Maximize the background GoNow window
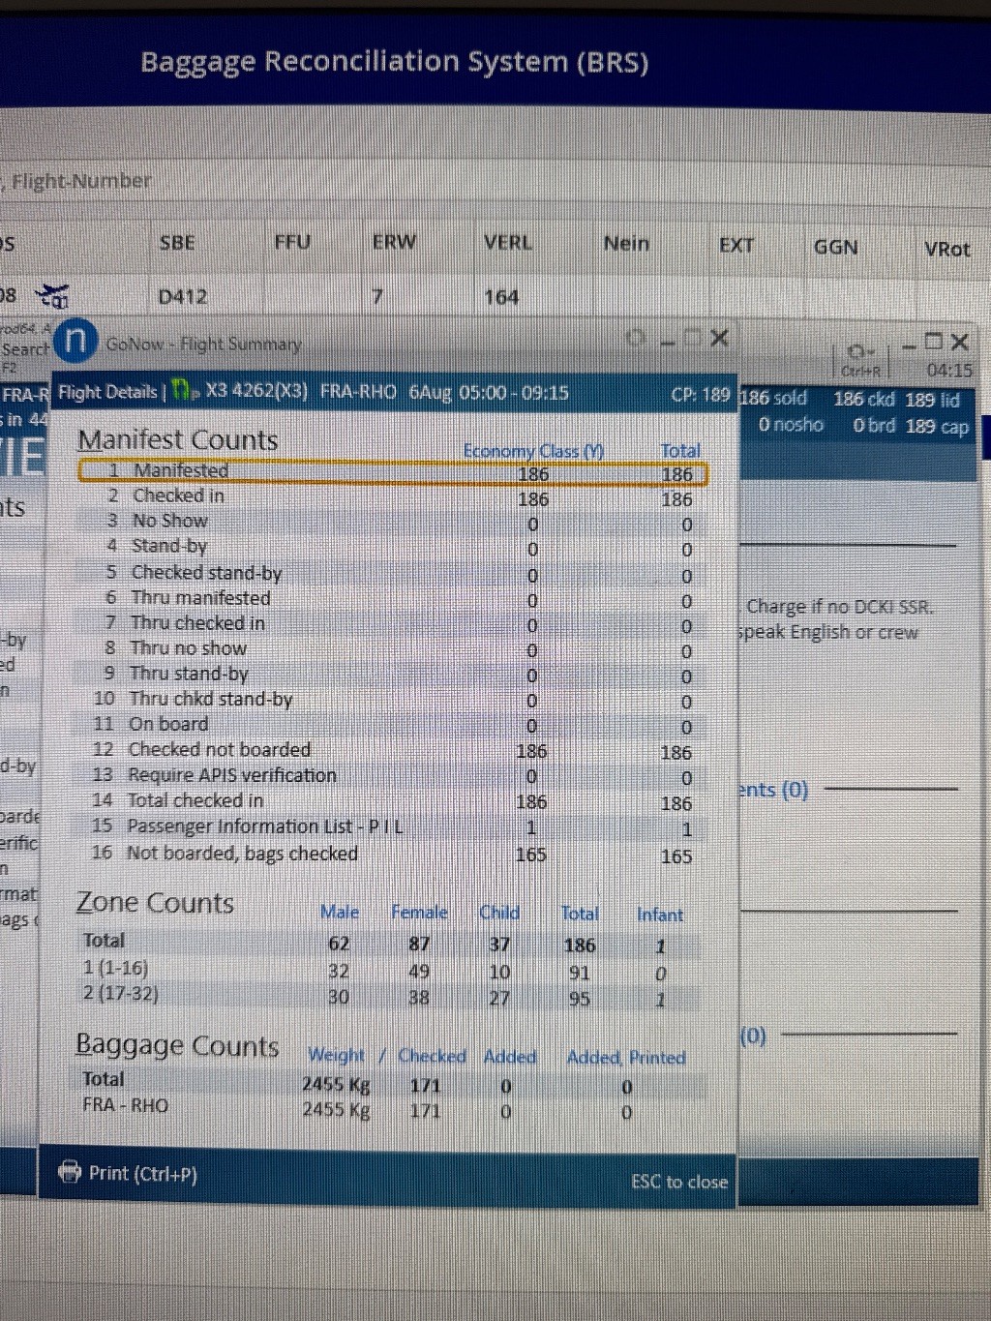Image resolution: width=991 pixels, height=1321 pixels. click(932, 342)
